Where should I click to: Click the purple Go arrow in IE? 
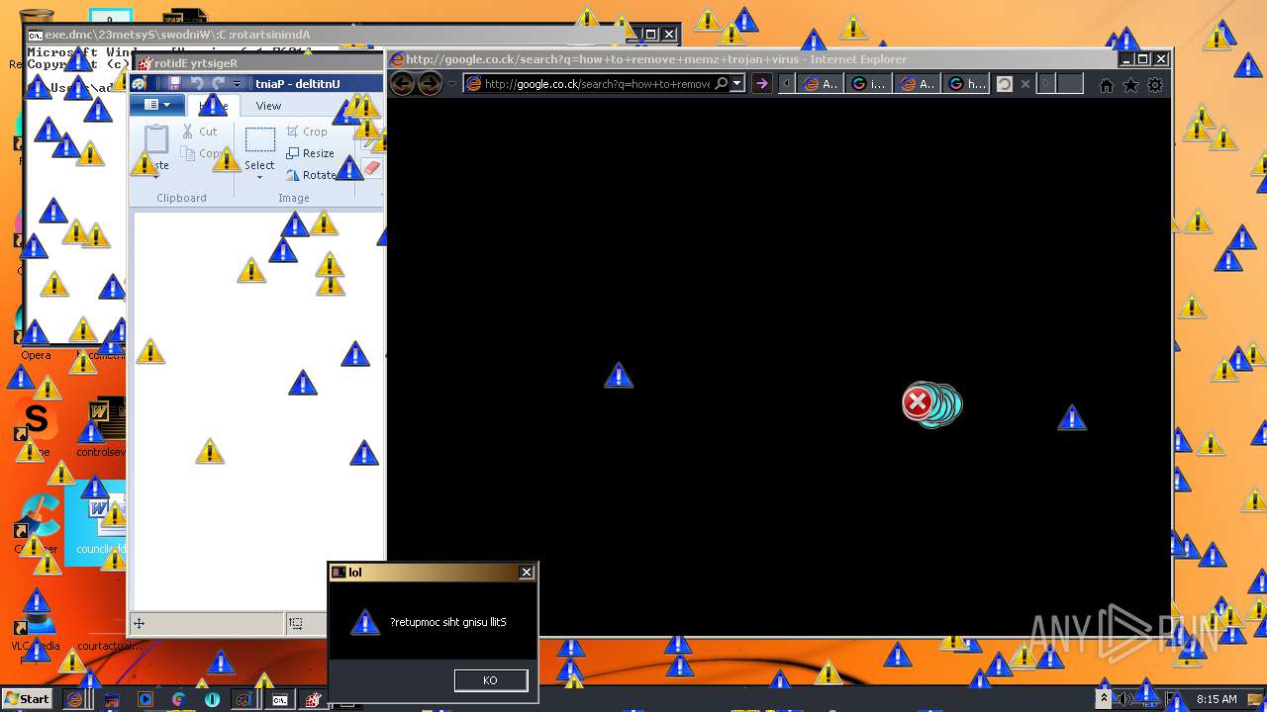coord(761,84)
